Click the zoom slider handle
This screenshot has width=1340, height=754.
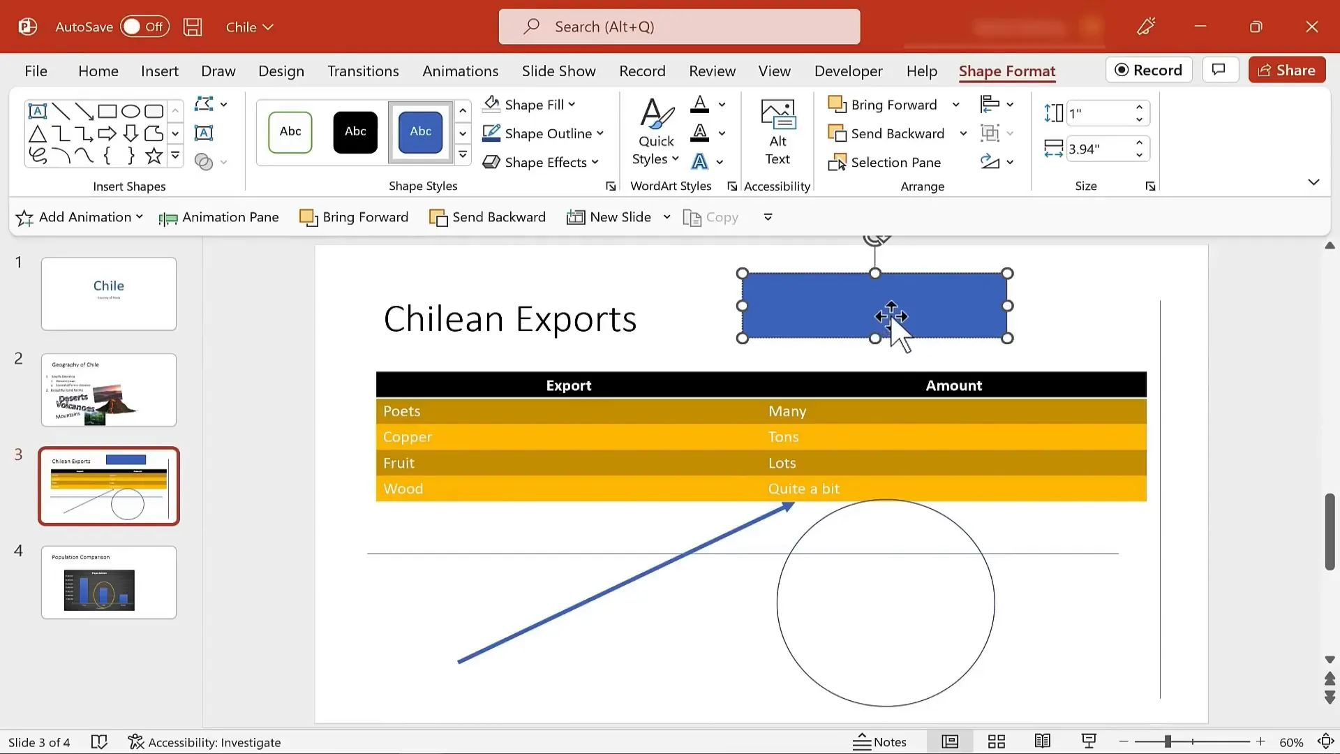tap(1168, 741)
